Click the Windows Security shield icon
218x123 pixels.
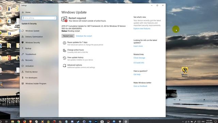click(23, 42)
